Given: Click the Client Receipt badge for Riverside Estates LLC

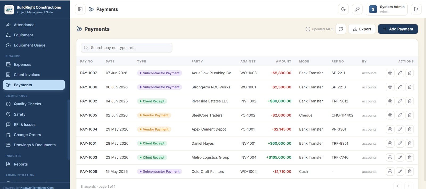Looking at the screenshot, I should 152,101.
